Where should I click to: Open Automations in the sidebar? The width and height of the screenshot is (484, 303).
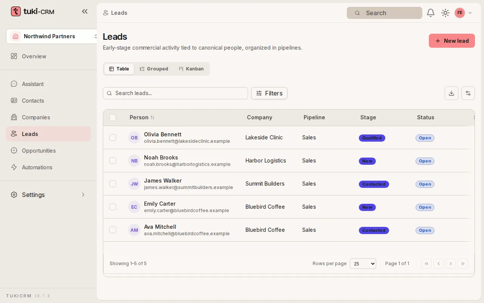click(x=48, y=167)
